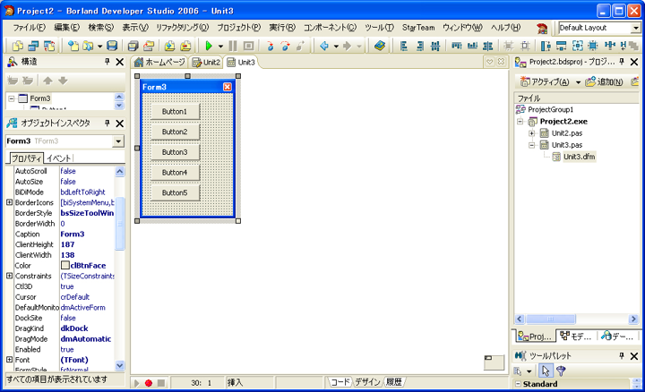Save the current file with floppy icon

coord(112,46)
